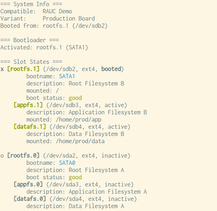The width and height of the screenshot is (217, 211).
Task: Select the "Production Board" variant value
Action: [69, 18]
